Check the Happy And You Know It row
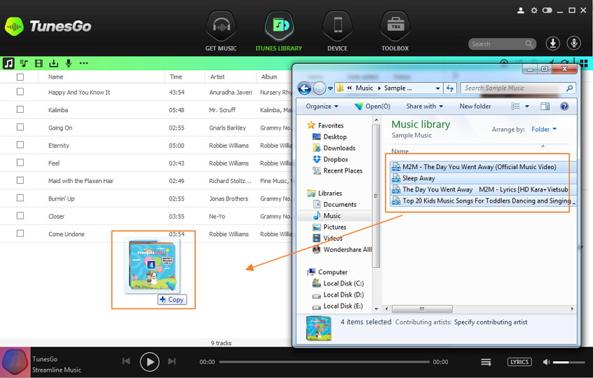The image size is (593, 378). click(x=20, y=92)
